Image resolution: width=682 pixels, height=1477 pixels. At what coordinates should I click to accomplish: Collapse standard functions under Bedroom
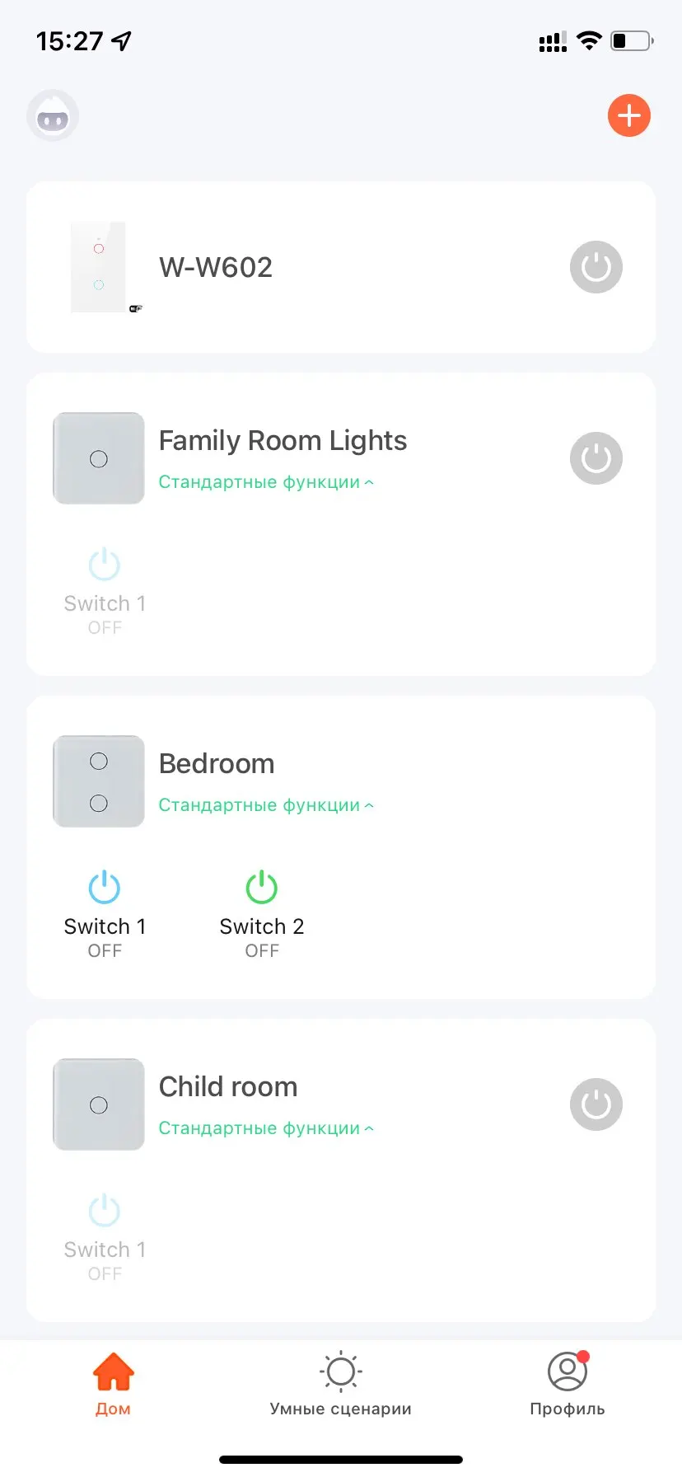266,805
